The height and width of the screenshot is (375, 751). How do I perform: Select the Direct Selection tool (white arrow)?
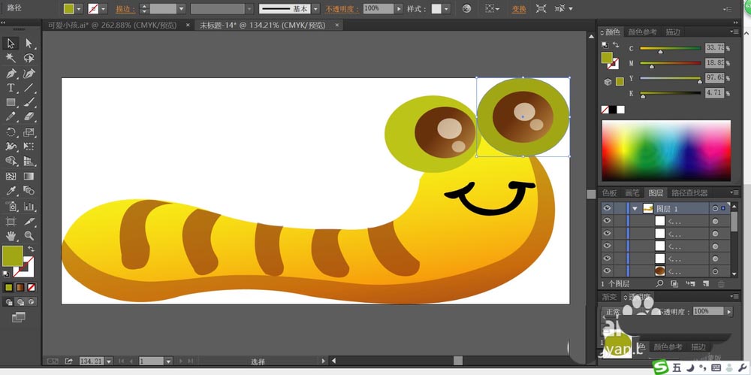[x=29, y=44]
